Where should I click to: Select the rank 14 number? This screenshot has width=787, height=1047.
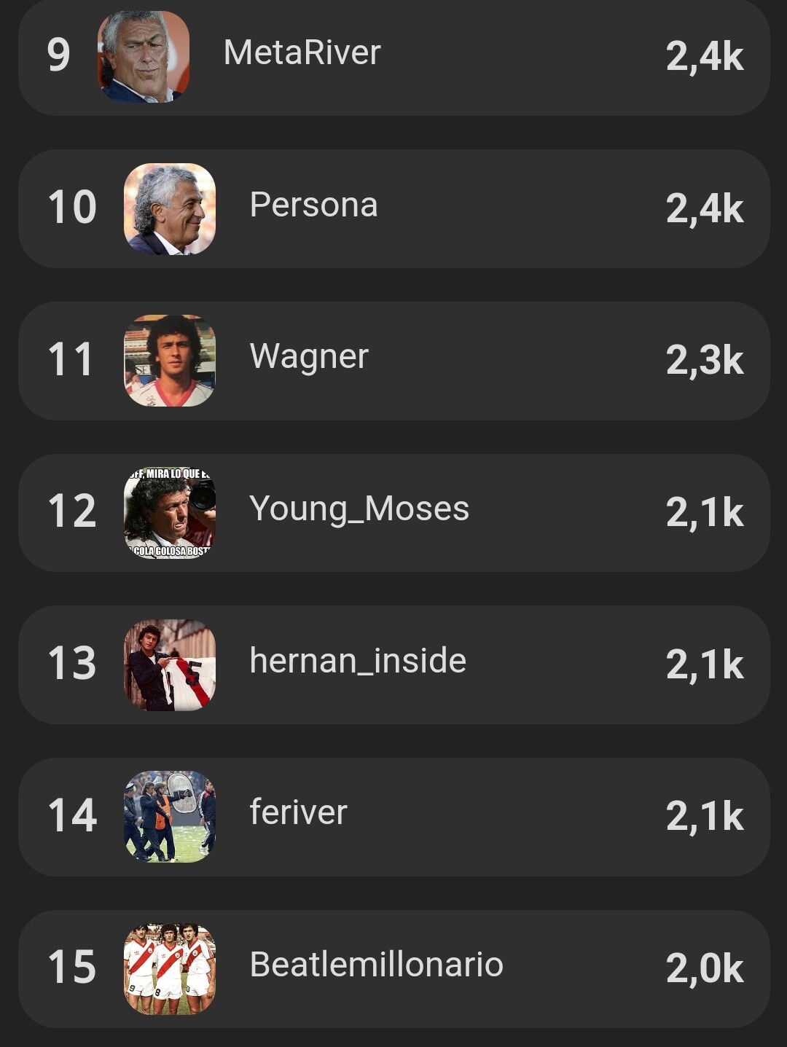(x=72, y=816)
